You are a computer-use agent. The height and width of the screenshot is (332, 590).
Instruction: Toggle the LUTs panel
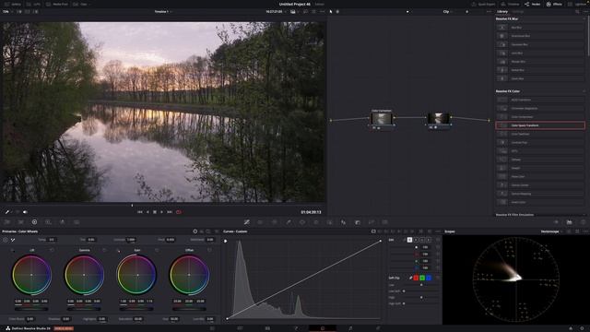(33, 4)
